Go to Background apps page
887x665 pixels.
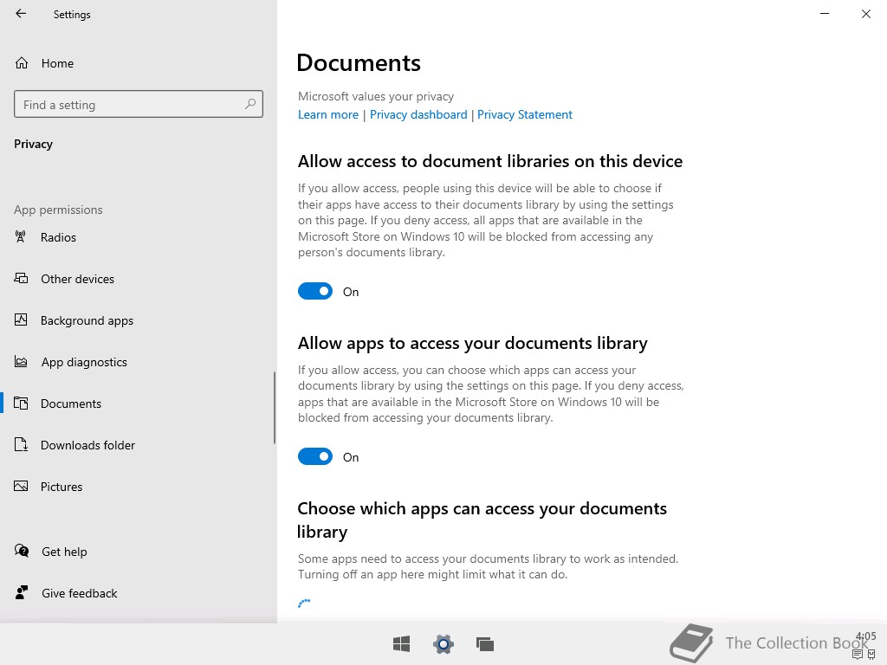[x=87, y=320]
